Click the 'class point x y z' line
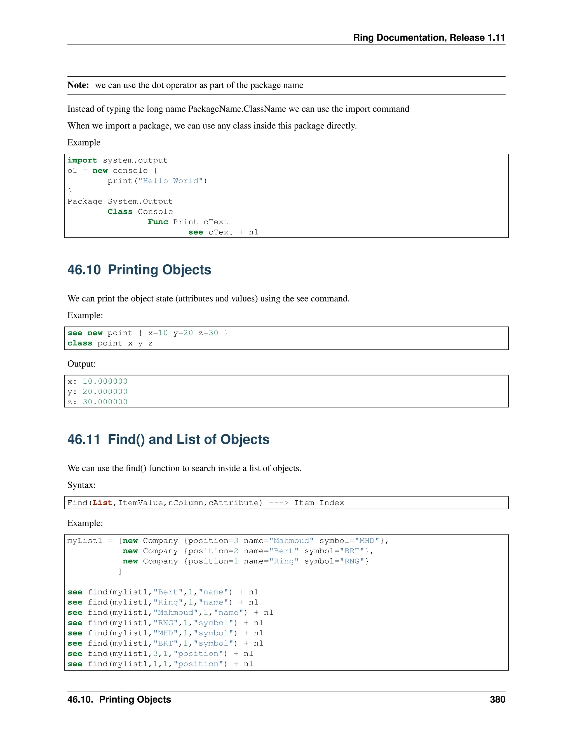573x742 pixels. [110, 343]
